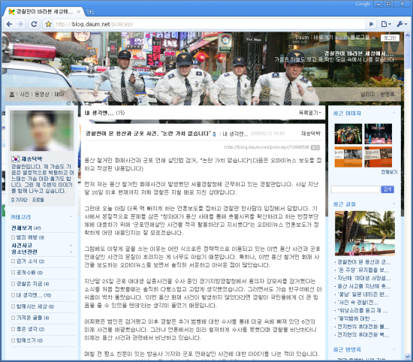
Task: Open the palm tree pool recent post image
Action: pyautogui.click(x=365, y=233)
